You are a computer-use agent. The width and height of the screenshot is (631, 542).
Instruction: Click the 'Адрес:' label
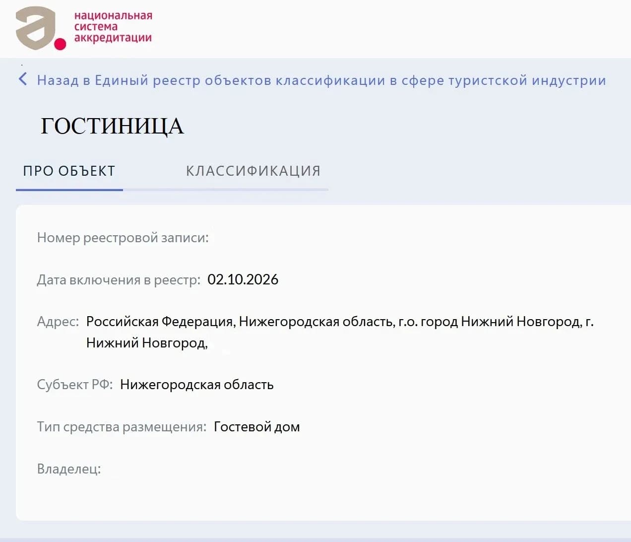tap(58, 322)
